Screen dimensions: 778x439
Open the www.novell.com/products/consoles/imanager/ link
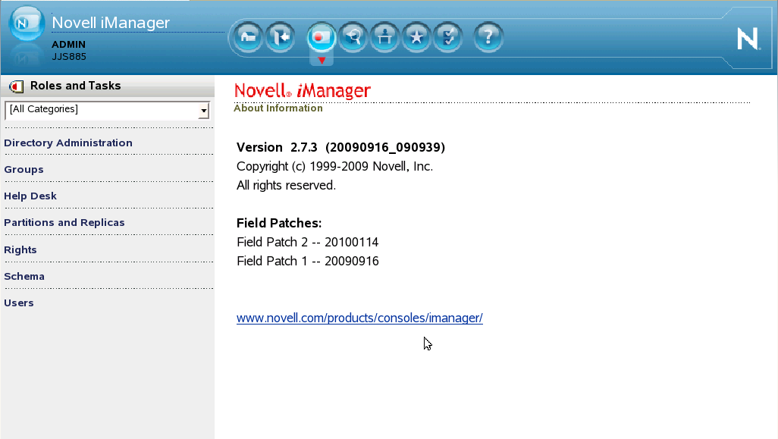[x=359, y=318]
